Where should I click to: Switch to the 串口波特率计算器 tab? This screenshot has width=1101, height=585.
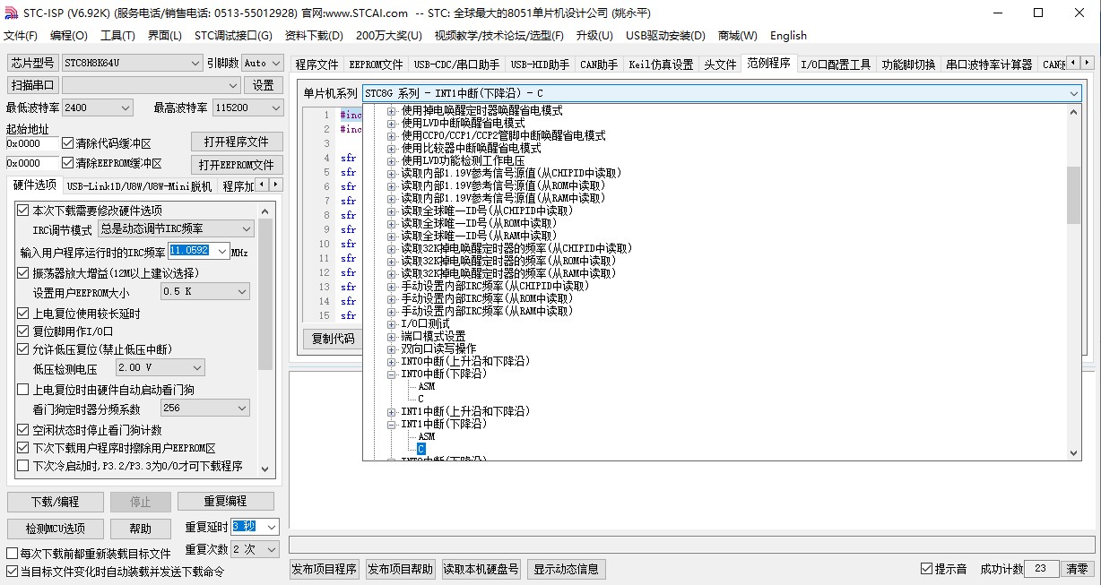click(989, 65)
